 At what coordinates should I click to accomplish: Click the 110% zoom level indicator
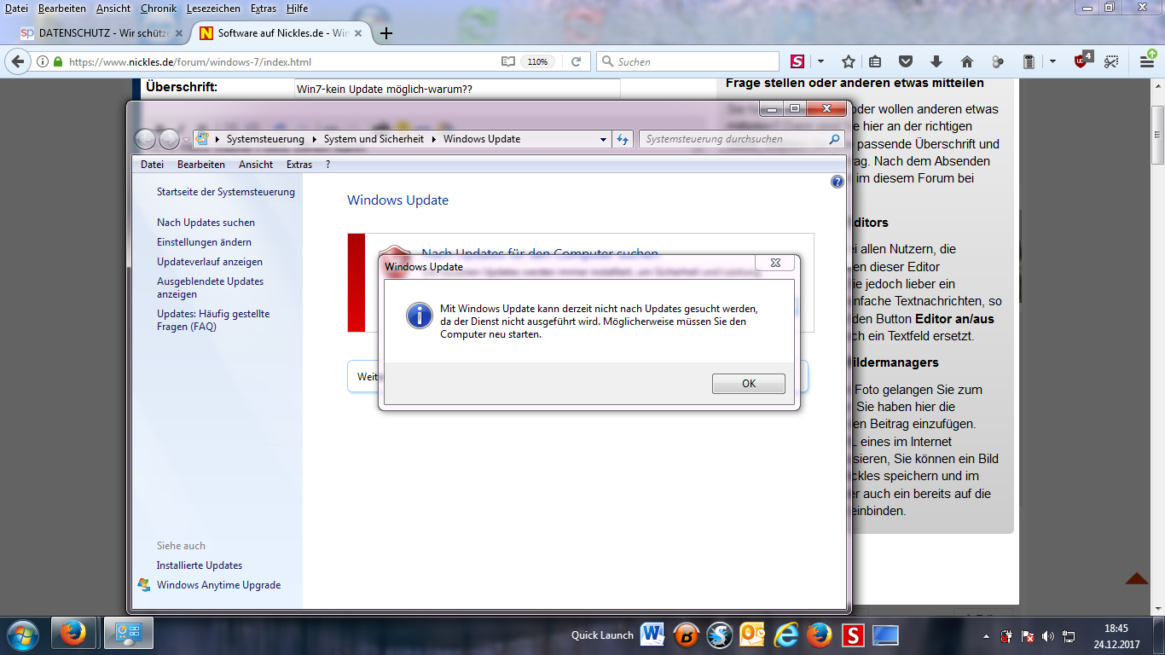click(537, 61)
